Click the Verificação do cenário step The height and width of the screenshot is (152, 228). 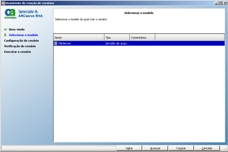point(20,46)
